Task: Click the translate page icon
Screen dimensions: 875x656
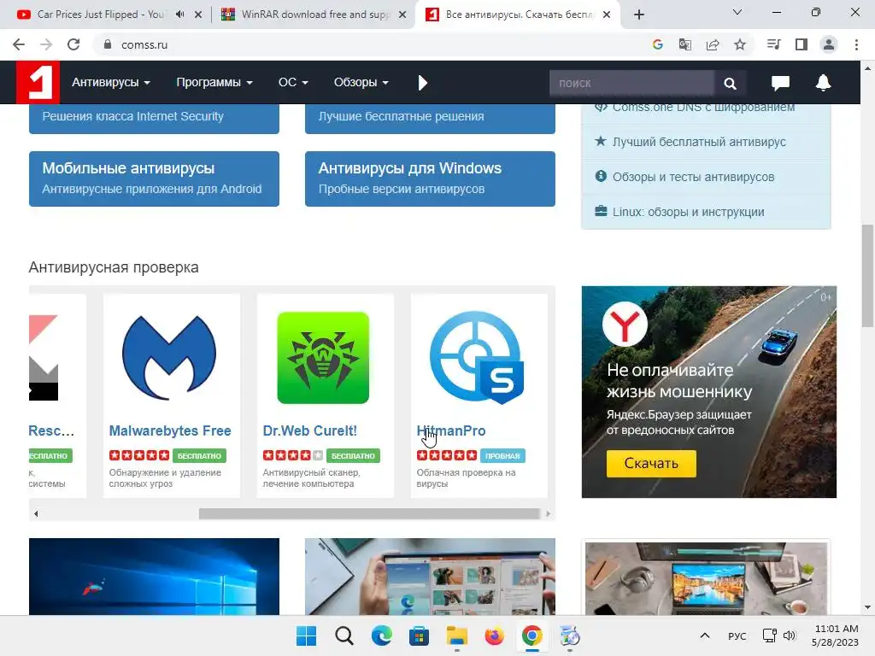Action: coord(684,44)
